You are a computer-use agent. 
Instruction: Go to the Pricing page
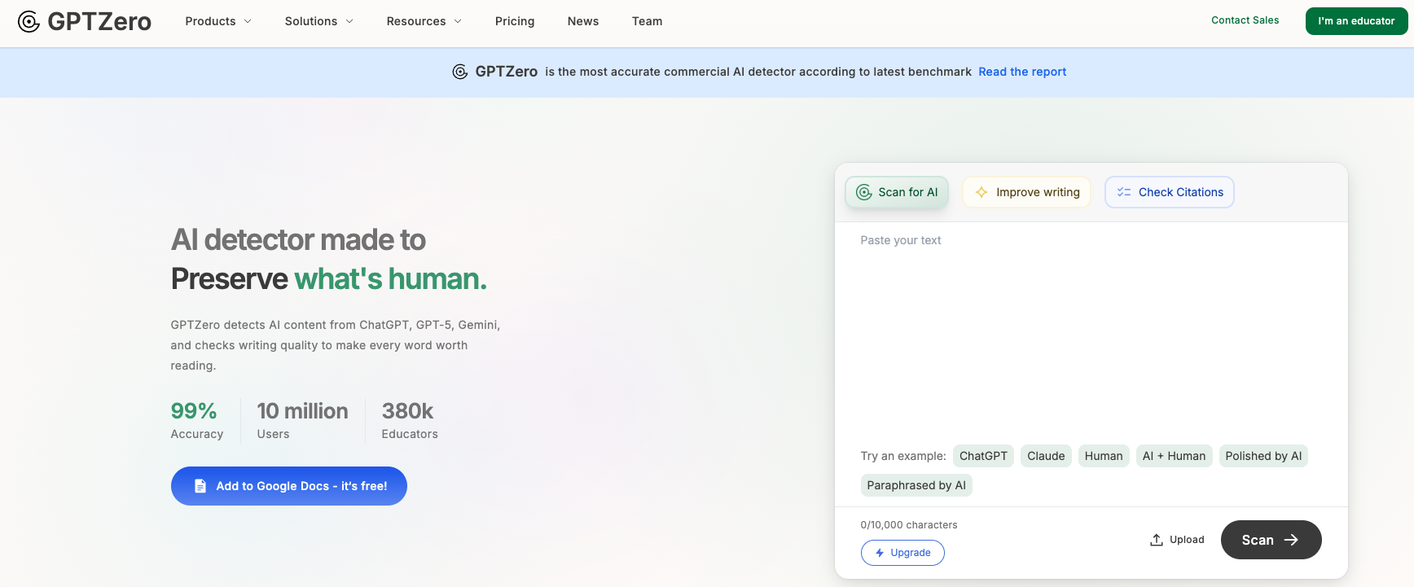tap(515, 21)
